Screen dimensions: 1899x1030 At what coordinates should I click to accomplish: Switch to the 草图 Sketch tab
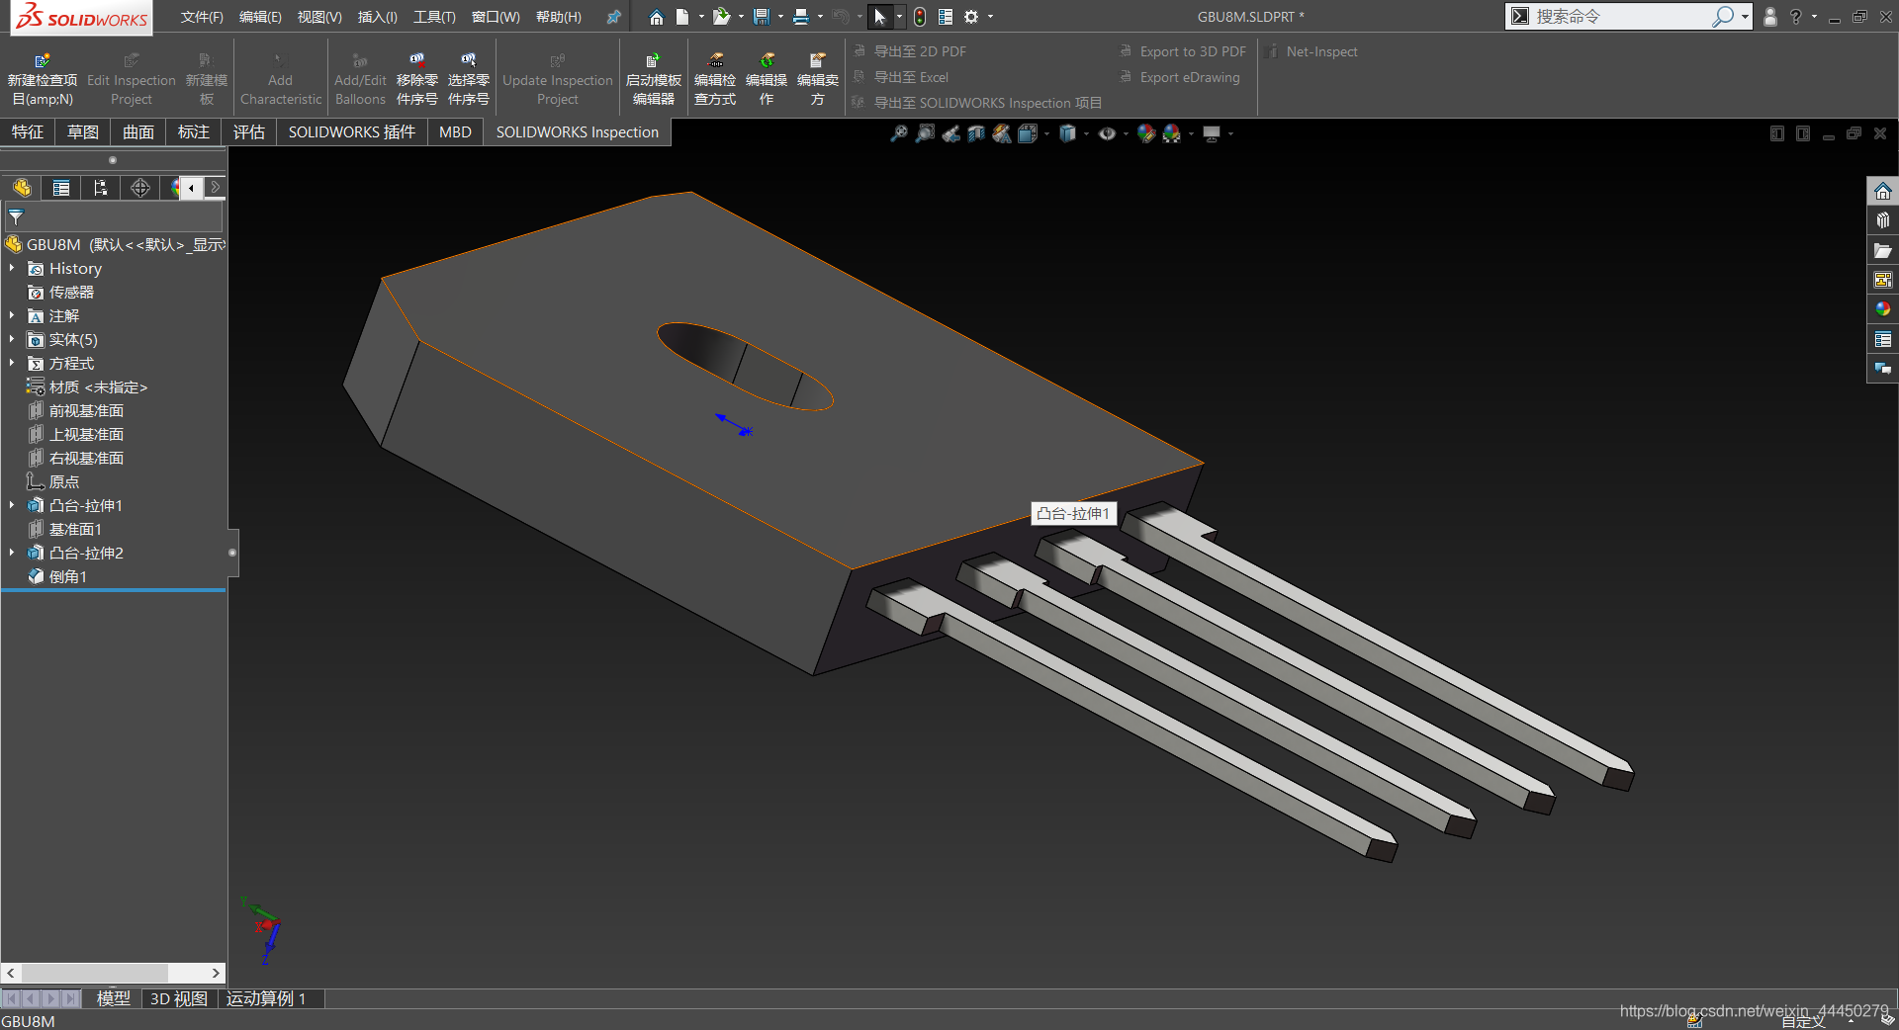tap(83, 132)
